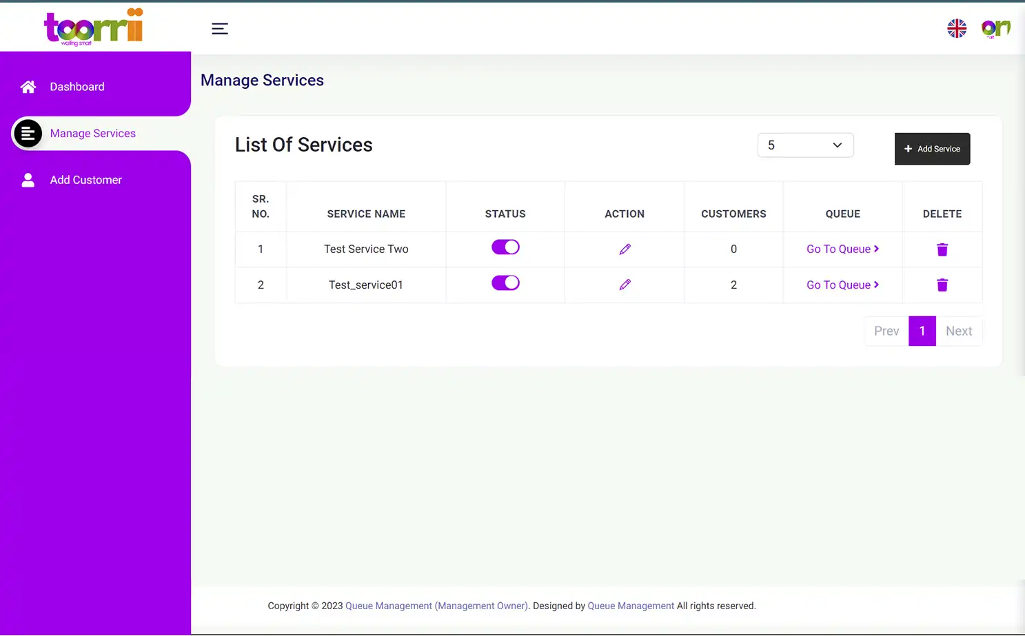1025x636 pixels.
Task: Edit Test_service01 using the pencil icon
Action: (625, 285)
